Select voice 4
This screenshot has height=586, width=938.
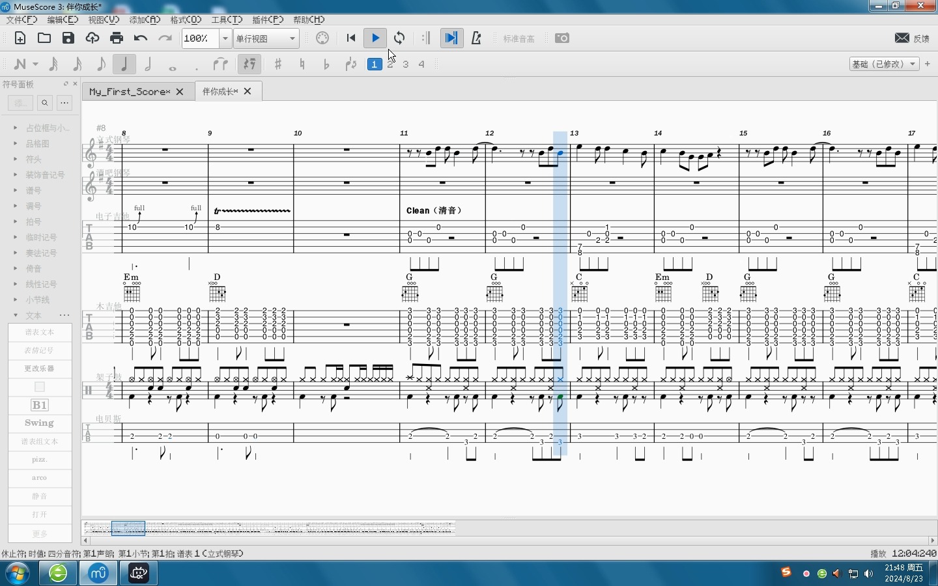coord(421,64)
